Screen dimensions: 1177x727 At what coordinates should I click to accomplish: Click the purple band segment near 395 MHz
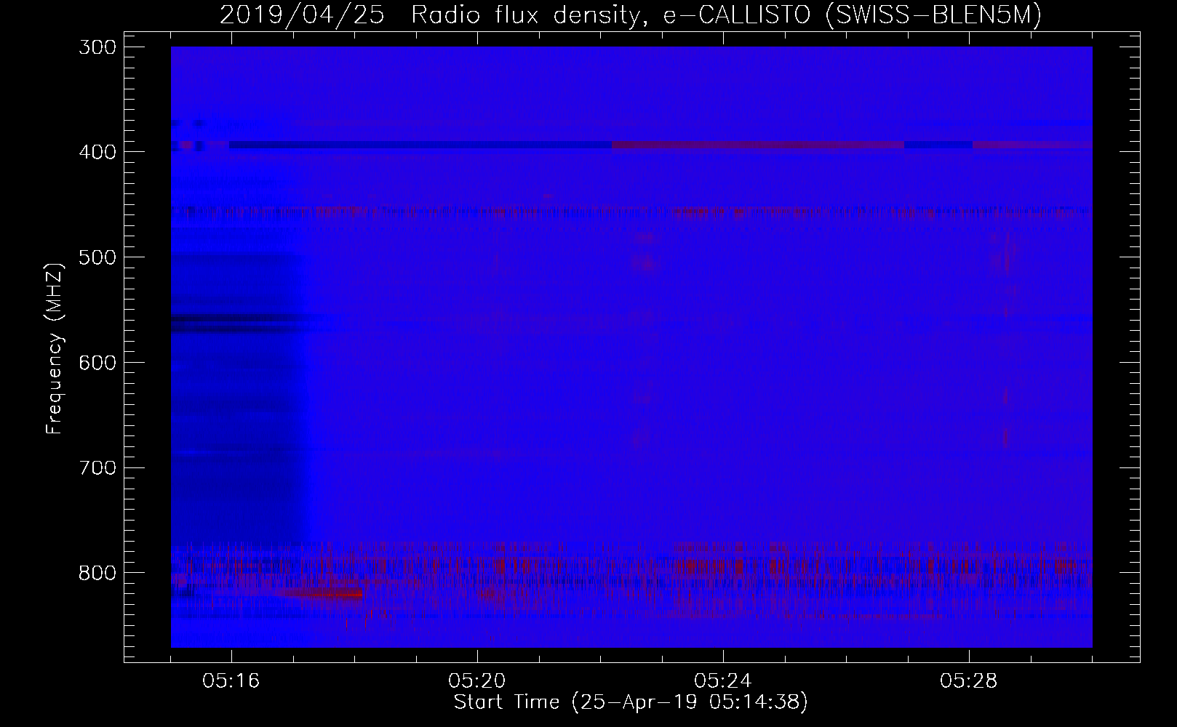pos(758,145)
